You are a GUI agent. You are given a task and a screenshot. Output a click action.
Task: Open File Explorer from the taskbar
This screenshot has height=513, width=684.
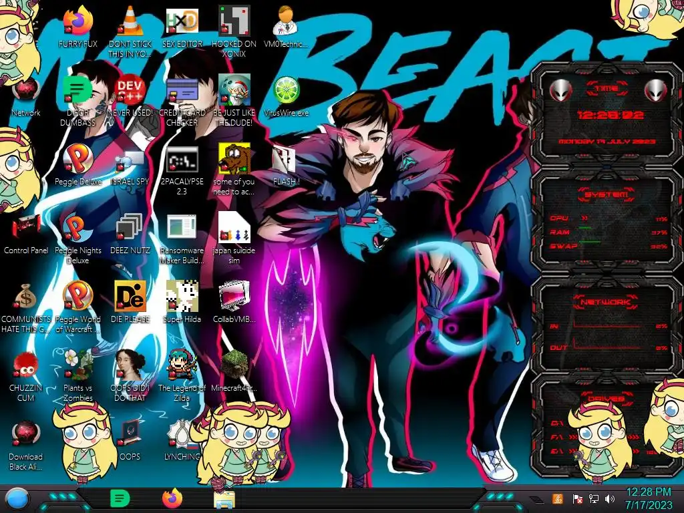point(224,500)
